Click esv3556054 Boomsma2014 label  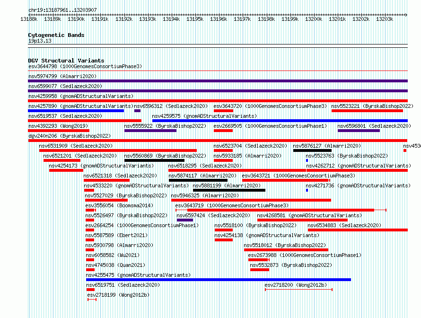[119, 205]
